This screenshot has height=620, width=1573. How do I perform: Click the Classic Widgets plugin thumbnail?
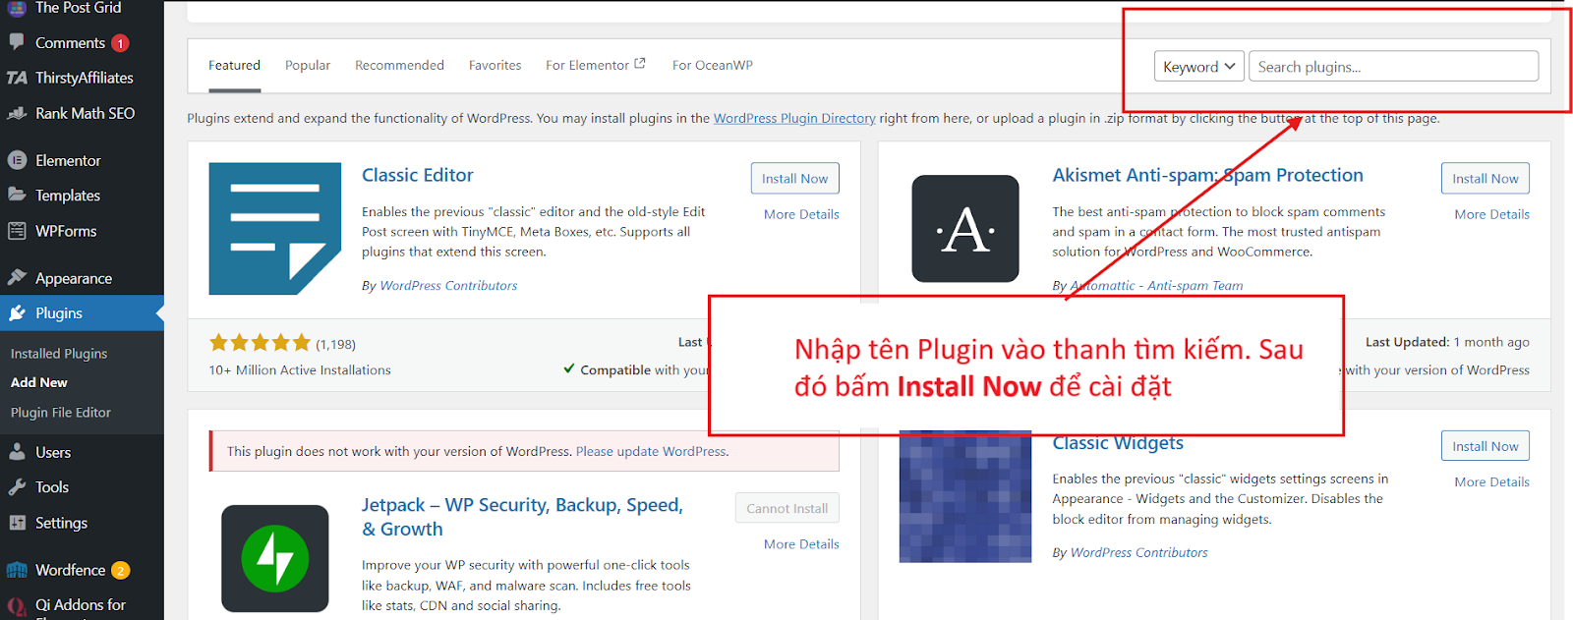pos(965,497)
